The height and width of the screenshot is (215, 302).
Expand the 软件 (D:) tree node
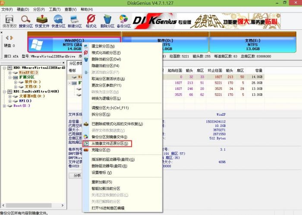coord(16,82)
